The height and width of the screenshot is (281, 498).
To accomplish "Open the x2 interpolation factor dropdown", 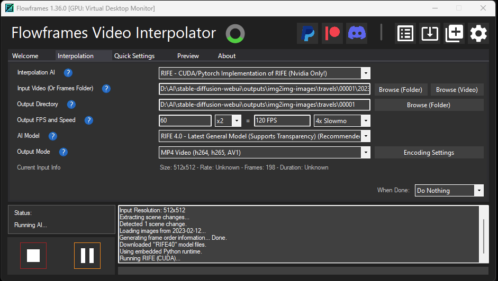I will 236,121.
